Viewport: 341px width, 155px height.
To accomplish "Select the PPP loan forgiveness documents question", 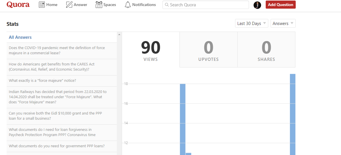I will click(62, 132).
